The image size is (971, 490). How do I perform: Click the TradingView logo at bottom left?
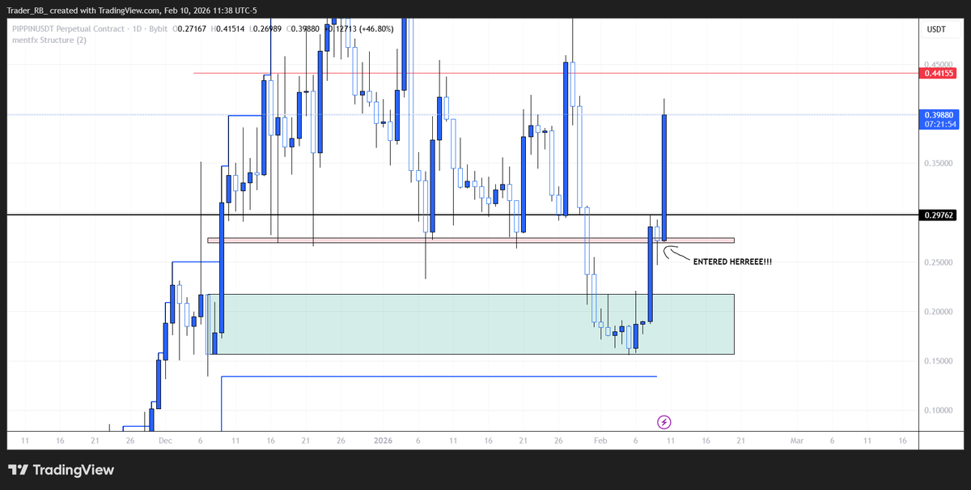click(61, 470)
